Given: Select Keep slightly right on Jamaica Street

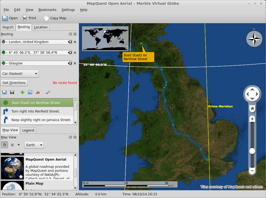Looking at the screenshot, I should coord(37,120).
